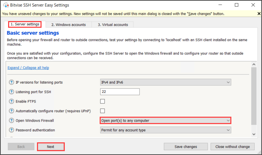Minimize the Easy Settings window
This screenshot has height=155, width=262.
220,5
